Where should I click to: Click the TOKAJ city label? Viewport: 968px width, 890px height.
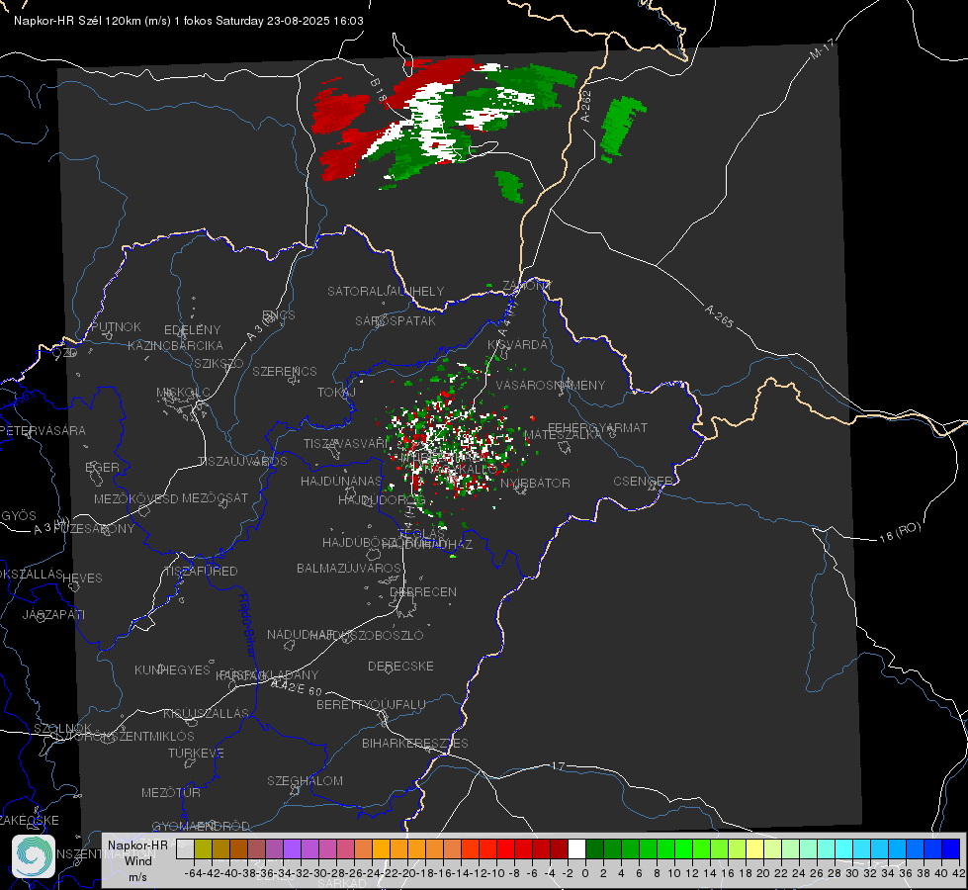[x=336, y=393]
